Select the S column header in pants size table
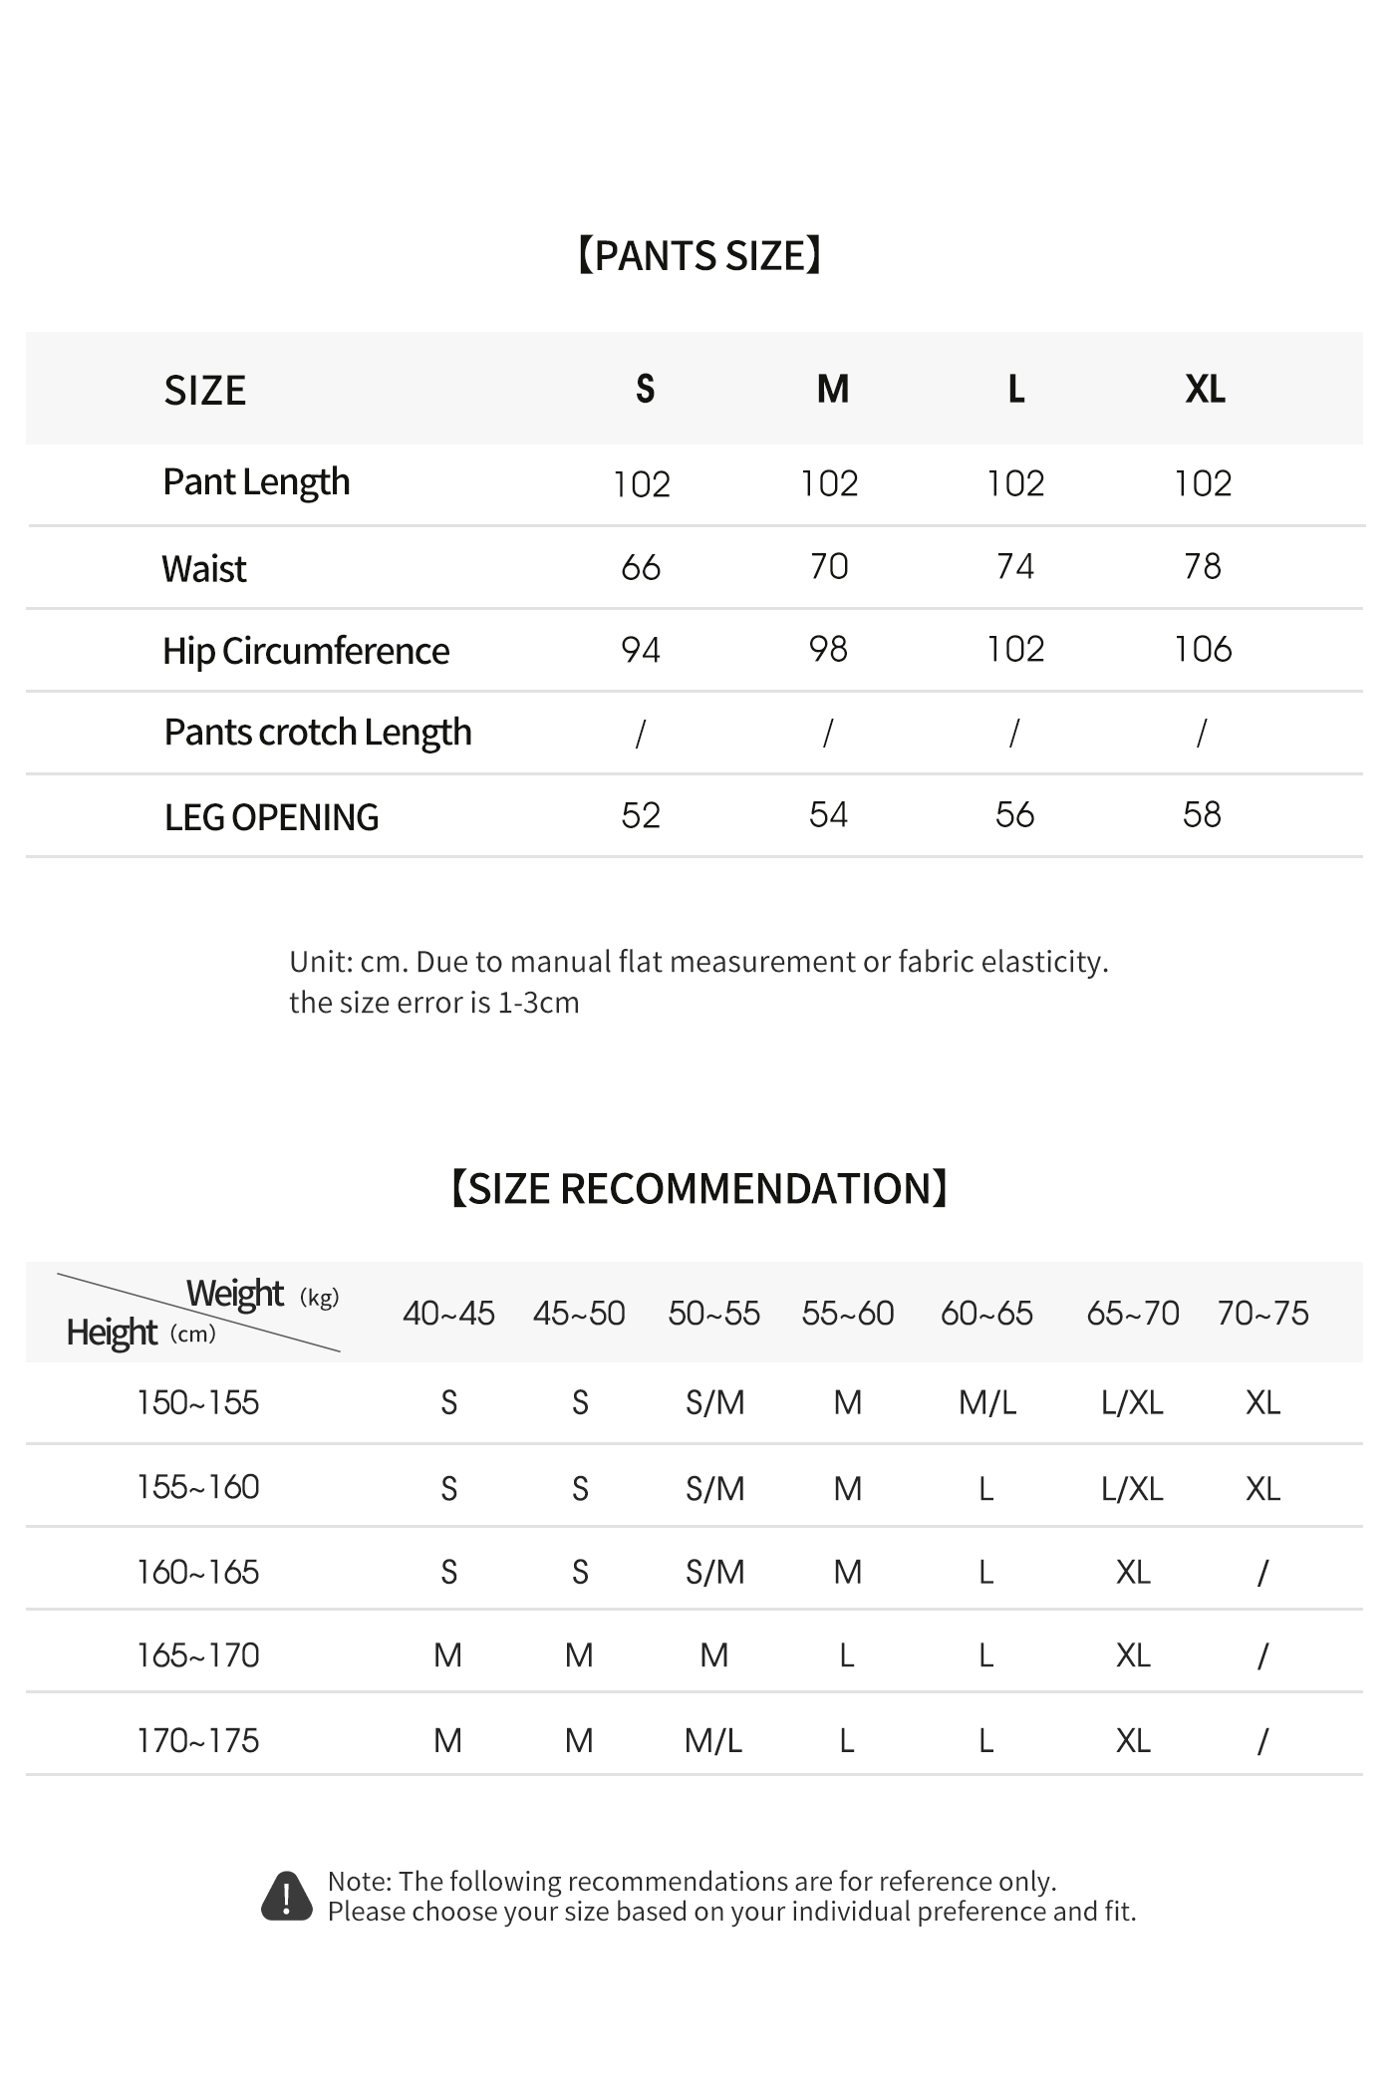This screenshot has height=2093, width=1395. 645,389
